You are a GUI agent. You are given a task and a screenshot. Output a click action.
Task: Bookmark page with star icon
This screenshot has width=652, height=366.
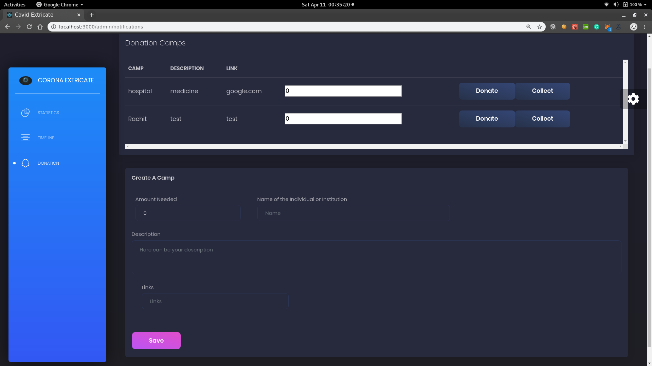540,27
